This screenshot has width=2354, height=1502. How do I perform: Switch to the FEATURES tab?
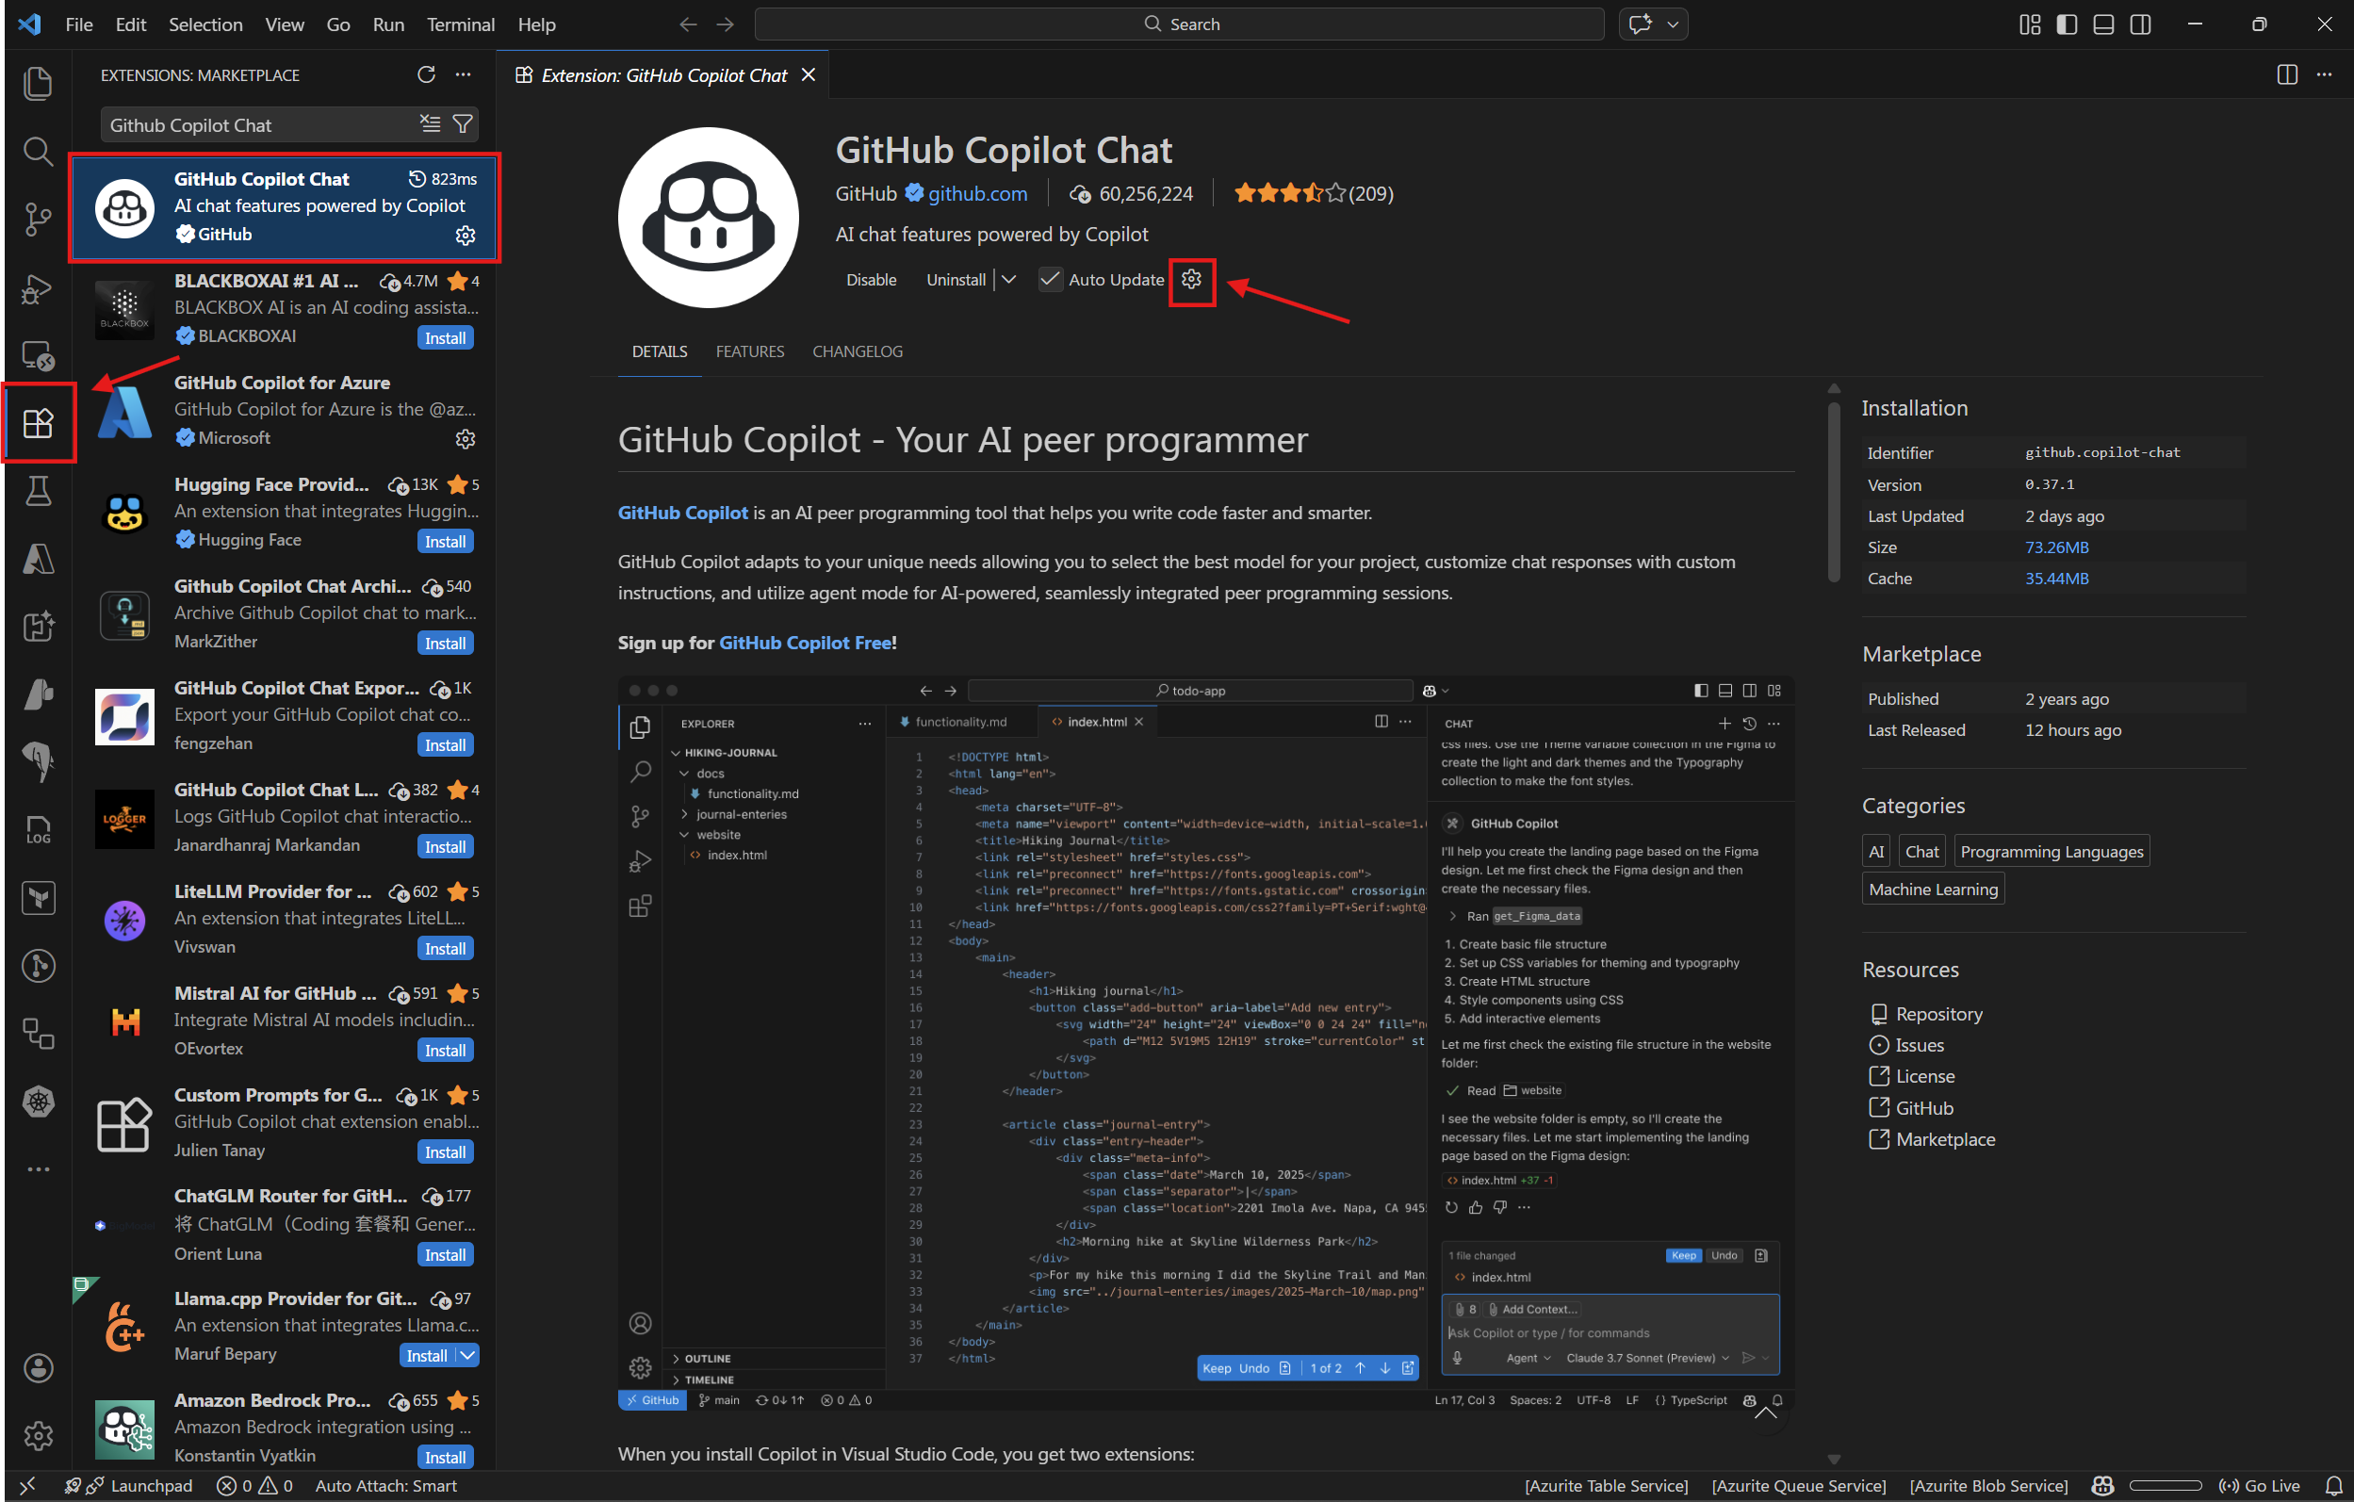click(750, 351)
